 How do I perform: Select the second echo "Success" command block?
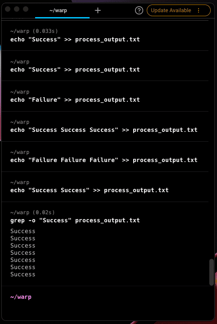[105, 66]
